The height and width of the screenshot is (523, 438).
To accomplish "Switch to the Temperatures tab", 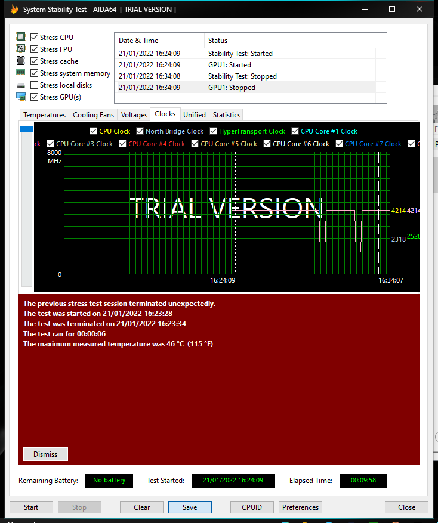I will pos(44,114).
